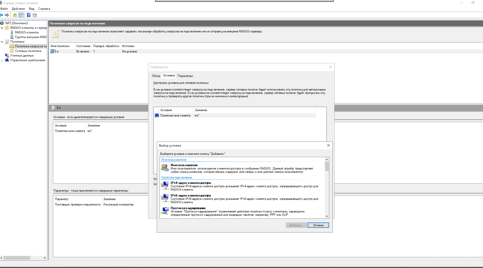The width and height of the screenshot is (483, 268).
Task: Click the Протокол кадрирования network icon
Action: [x=165, y=210]
